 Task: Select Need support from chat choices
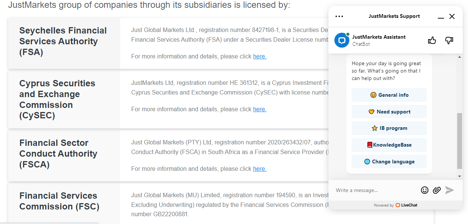coord(389,112)
